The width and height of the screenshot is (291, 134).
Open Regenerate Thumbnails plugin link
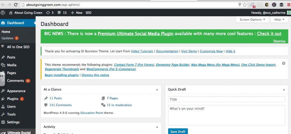coord(62,69)
